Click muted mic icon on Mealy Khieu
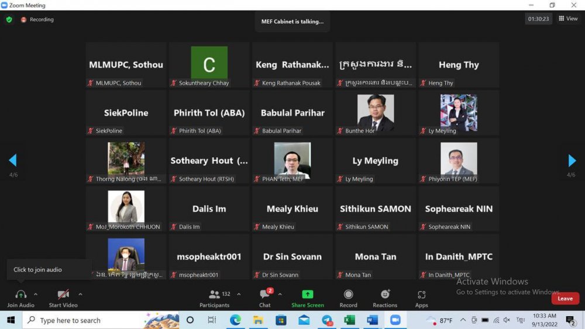585x329 pixels. pos(257,227)
